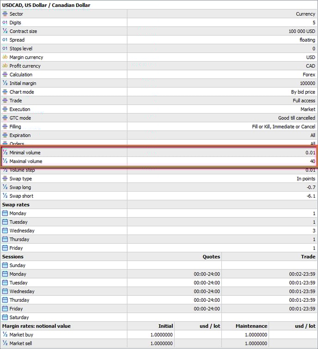This screenshot has height=349, width=318.
Task: Click the calendar icon beside Saturday session
Action: point(5,318)
